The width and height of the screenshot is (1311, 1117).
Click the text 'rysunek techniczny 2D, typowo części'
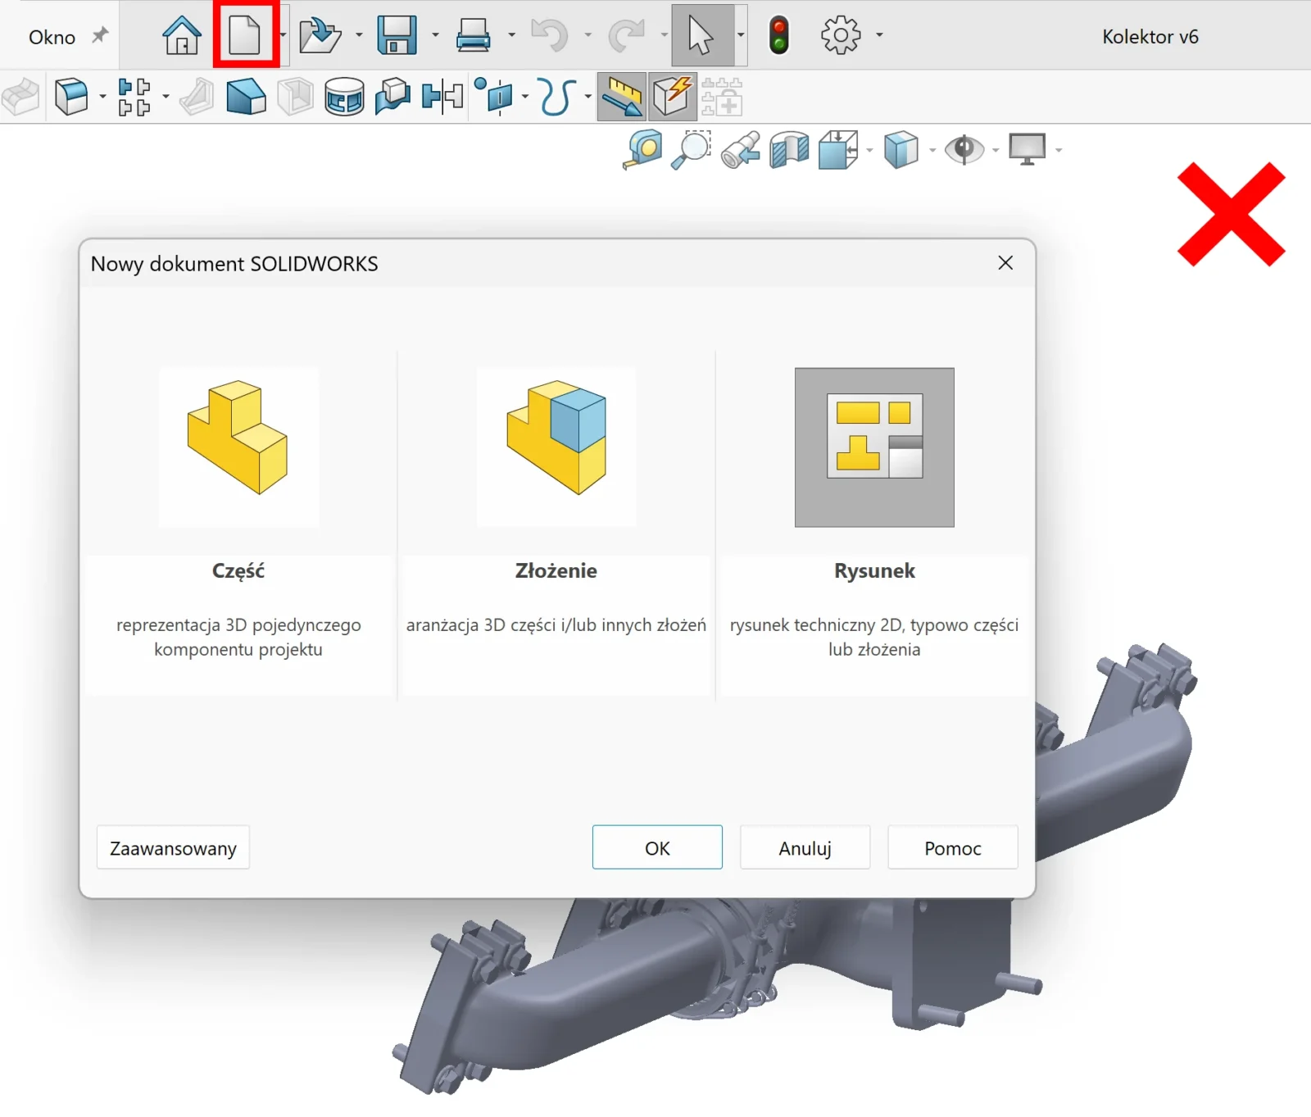pyautogui.click(x=874, y=624)
